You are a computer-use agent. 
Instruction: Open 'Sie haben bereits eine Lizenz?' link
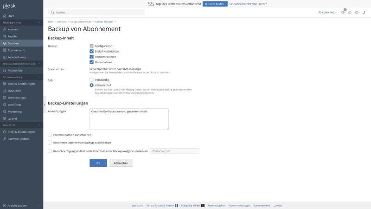248,4
